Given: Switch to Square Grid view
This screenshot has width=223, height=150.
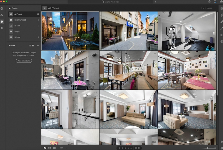Looking at the screenshot, I should click(50, 148).
